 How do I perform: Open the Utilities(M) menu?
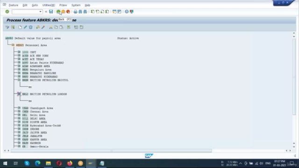49,5
